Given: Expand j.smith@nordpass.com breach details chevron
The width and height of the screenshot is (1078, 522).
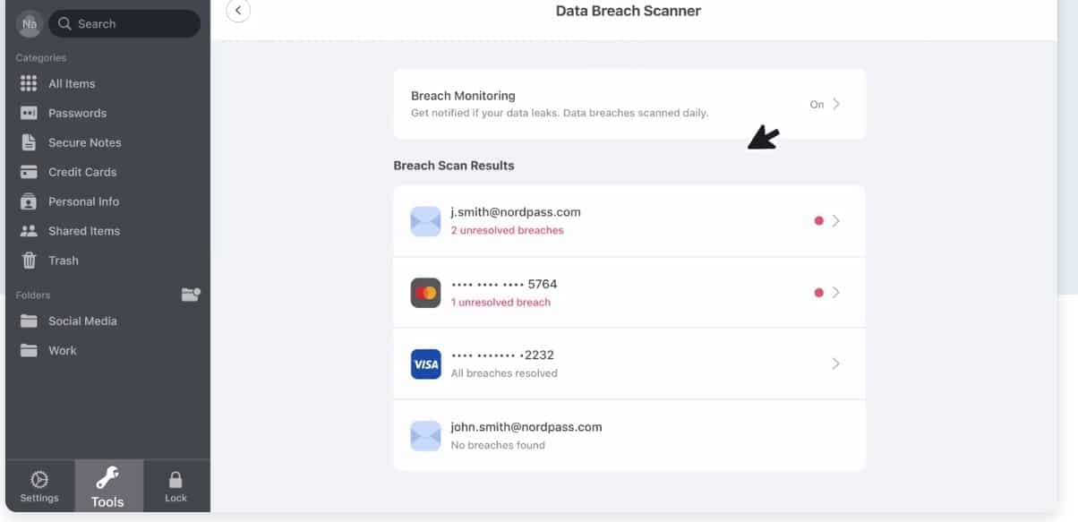Looking at the screenshot, I should point(835,221).
